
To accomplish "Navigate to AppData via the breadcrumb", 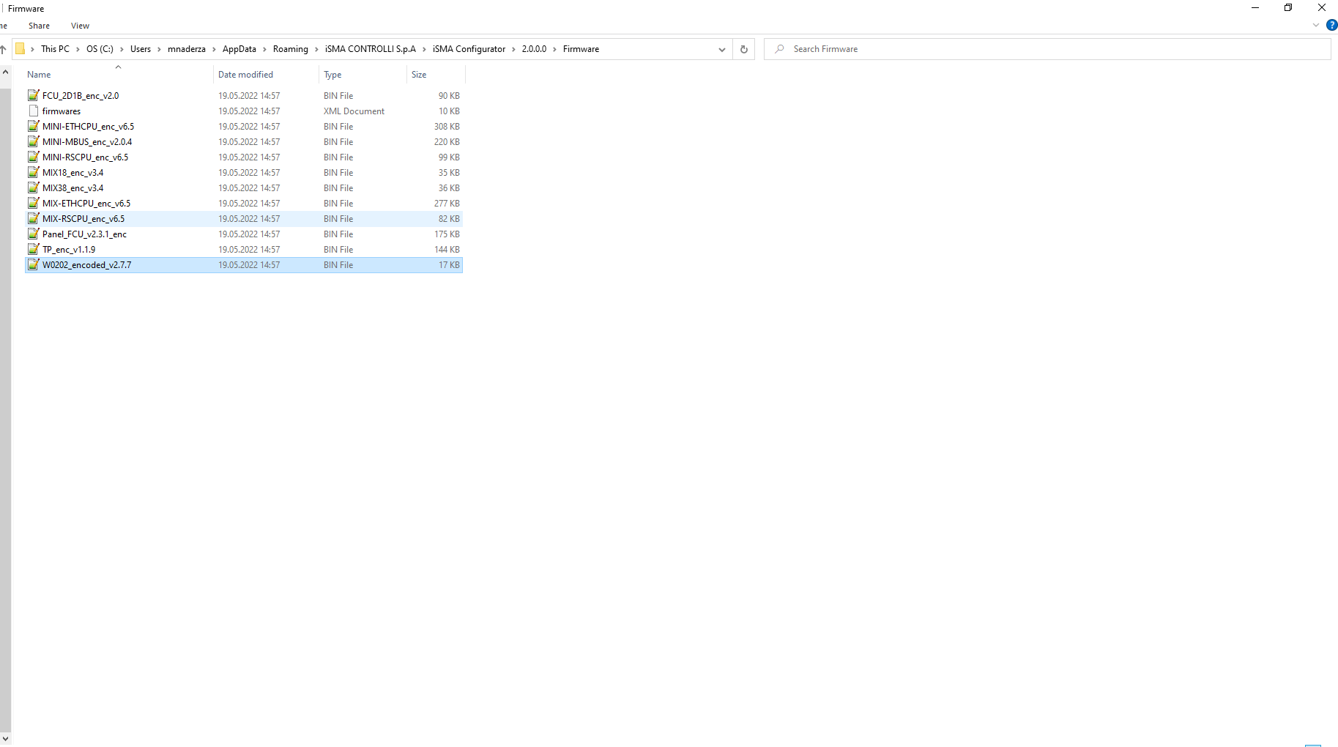I will (240, 49).
